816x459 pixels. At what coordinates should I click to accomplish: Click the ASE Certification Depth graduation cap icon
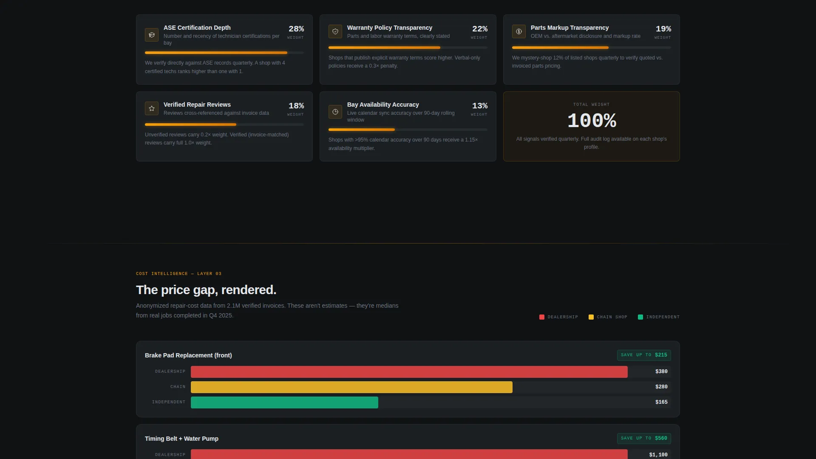152,35
